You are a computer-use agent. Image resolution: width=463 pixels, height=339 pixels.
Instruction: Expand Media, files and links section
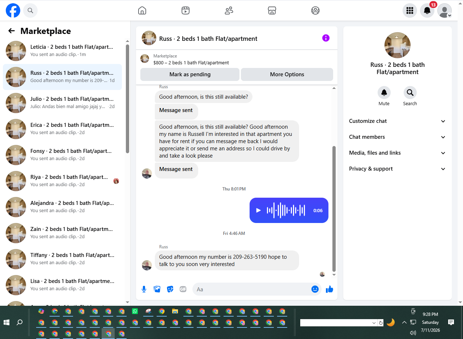398,153
